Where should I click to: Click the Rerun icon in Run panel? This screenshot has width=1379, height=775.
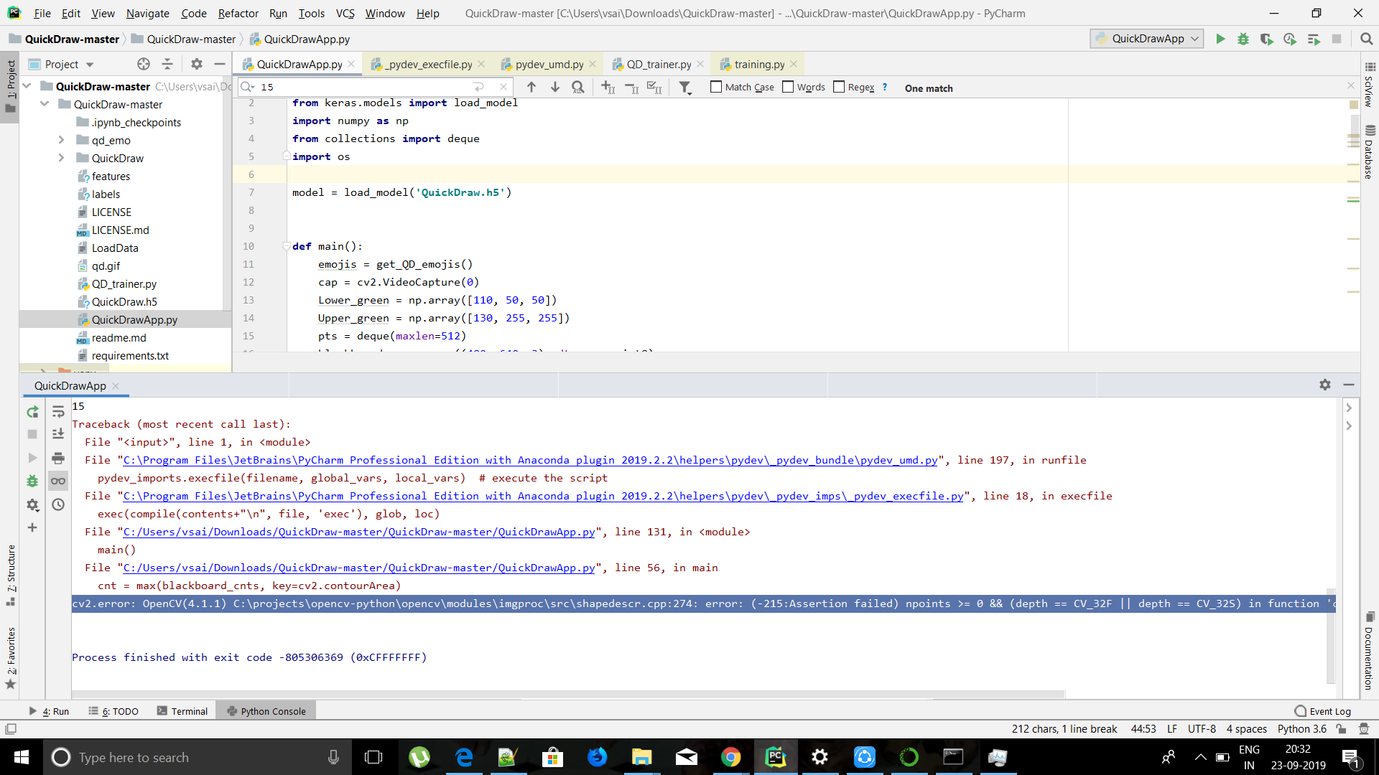tap(32, 412)
